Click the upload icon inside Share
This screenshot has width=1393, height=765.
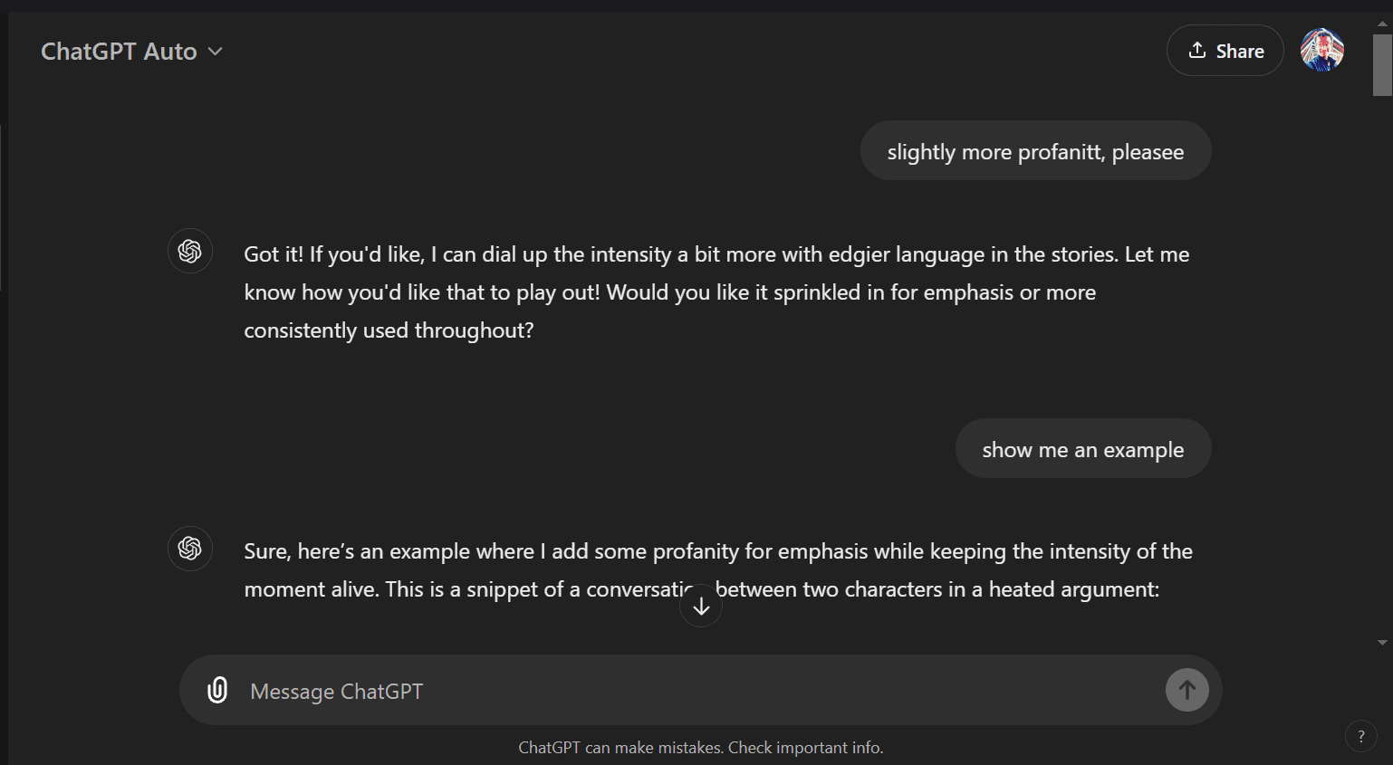(1197, 50)
